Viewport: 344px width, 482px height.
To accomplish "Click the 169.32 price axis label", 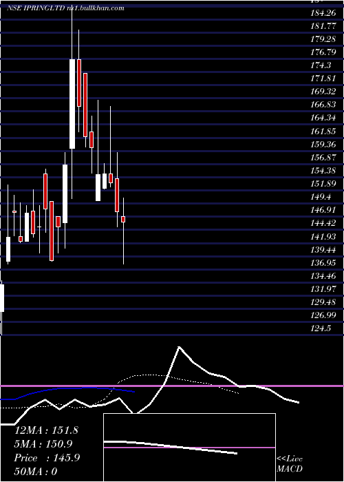I will tap(323, 92).
